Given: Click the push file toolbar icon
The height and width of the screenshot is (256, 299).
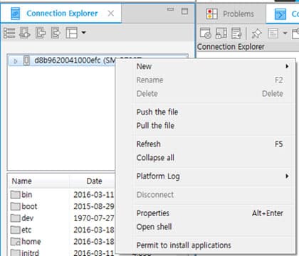Looking at the screenshot, I should coord(41,33).
